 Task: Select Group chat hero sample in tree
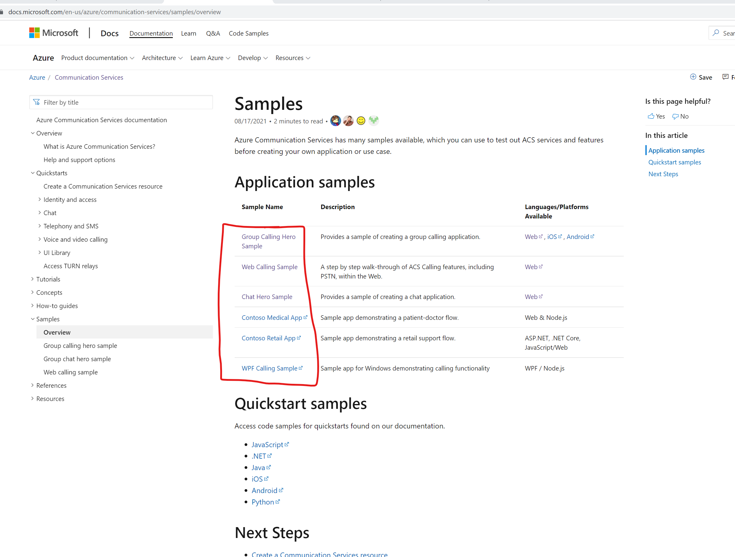(x=77, y=359)
